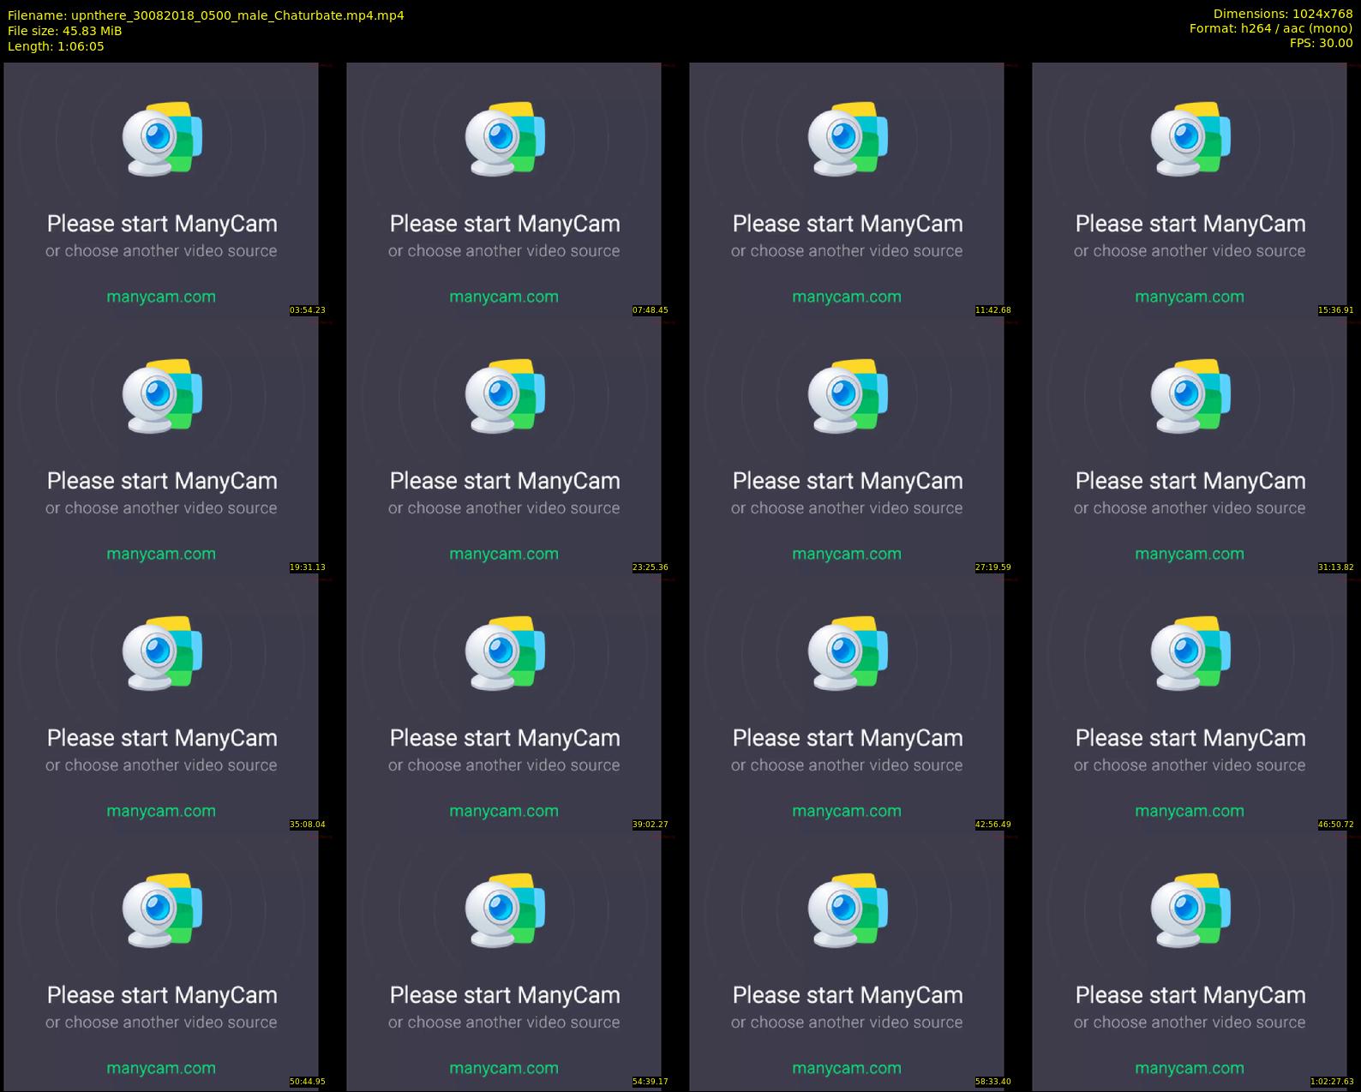Click the filename upnthere_30082018_0500_male_Chaturbate.mp4.mp4
This screenshot has width=1361, height=1092.
(237, 15)
